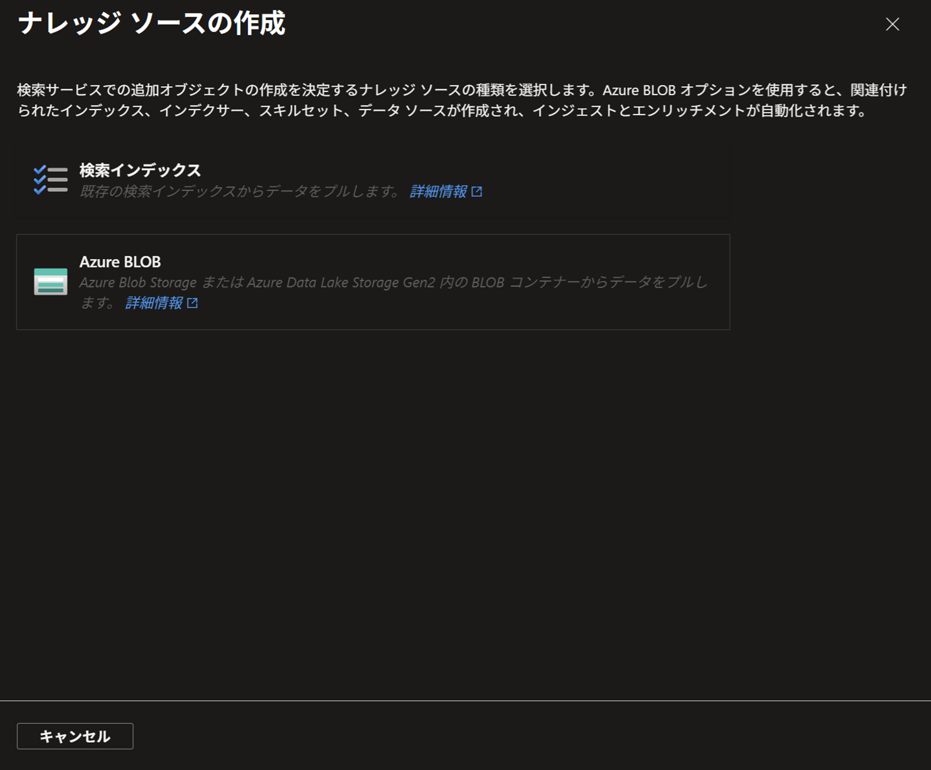Click external-link icon beside 検索インデックス 詳細情報
The height and width of the screenshot is (770, 931).
(477, 192)
